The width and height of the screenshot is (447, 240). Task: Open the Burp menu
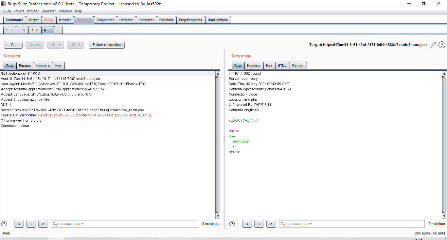coord(7,11)
